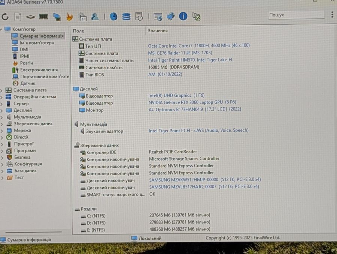This screenshot has height=254, width=337.
Task: Open the SAMSUNG MZVKW512HMJP-00000 link
Action: [x=205, y=180]
